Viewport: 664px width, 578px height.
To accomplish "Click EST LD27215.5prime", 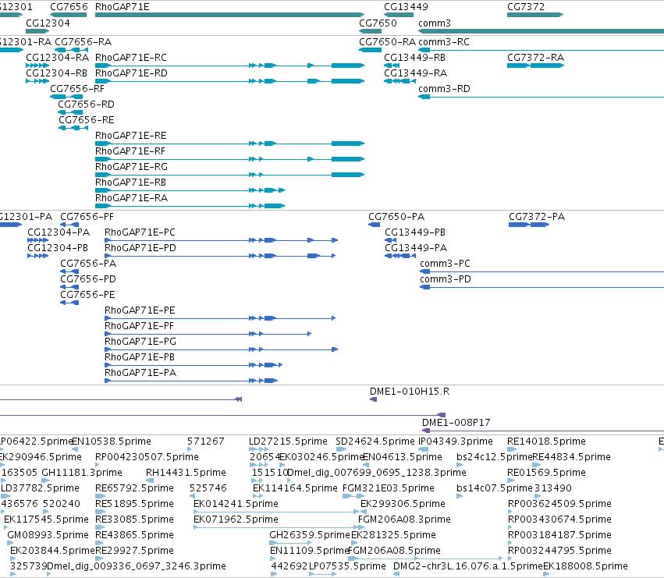I will [259, 449].
